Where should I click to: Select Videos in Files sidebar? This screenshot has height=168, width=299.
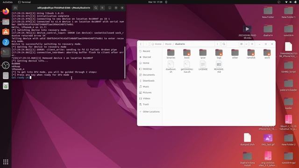pyautogui.click(x=149, y=98)
